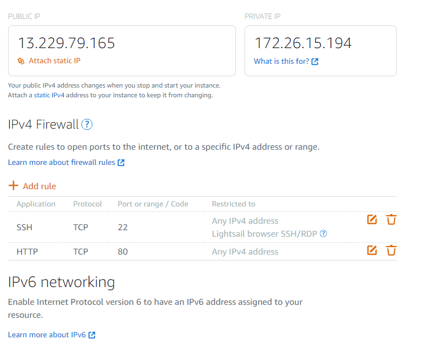Click external-link icon after Learn more about IPv6
Image resolution: width=426 pixels, height=347 pixels.
click(92, 335)
